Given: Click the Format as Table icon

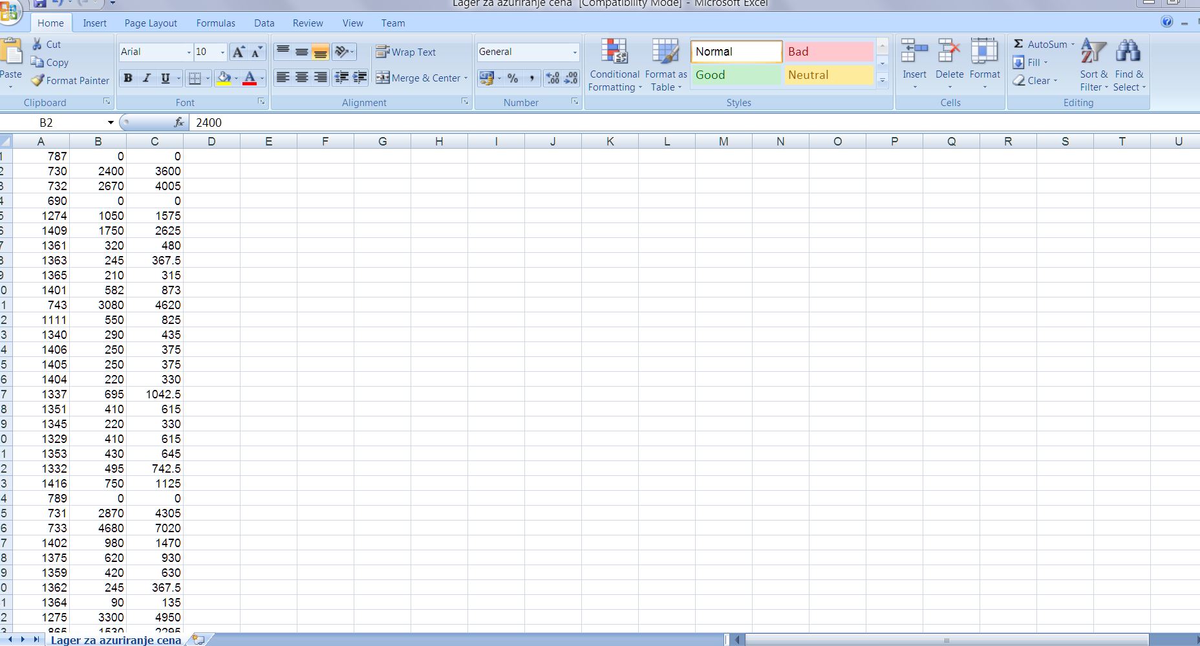Looking at the screenshot, I should (x=665, y=52).
